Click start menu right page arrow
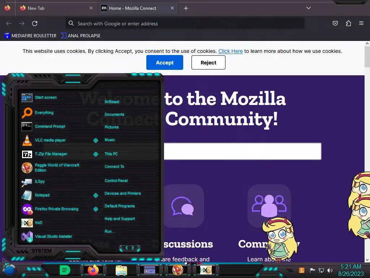The height and width of the screenshot is (278, 370). [133, 248]
